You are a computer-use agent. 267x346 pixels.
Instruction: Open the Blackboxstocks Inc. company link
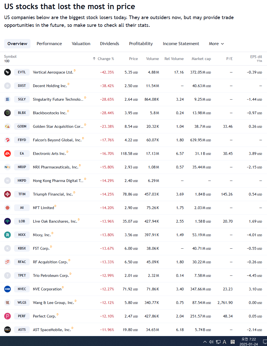click(x=50, y=113)
